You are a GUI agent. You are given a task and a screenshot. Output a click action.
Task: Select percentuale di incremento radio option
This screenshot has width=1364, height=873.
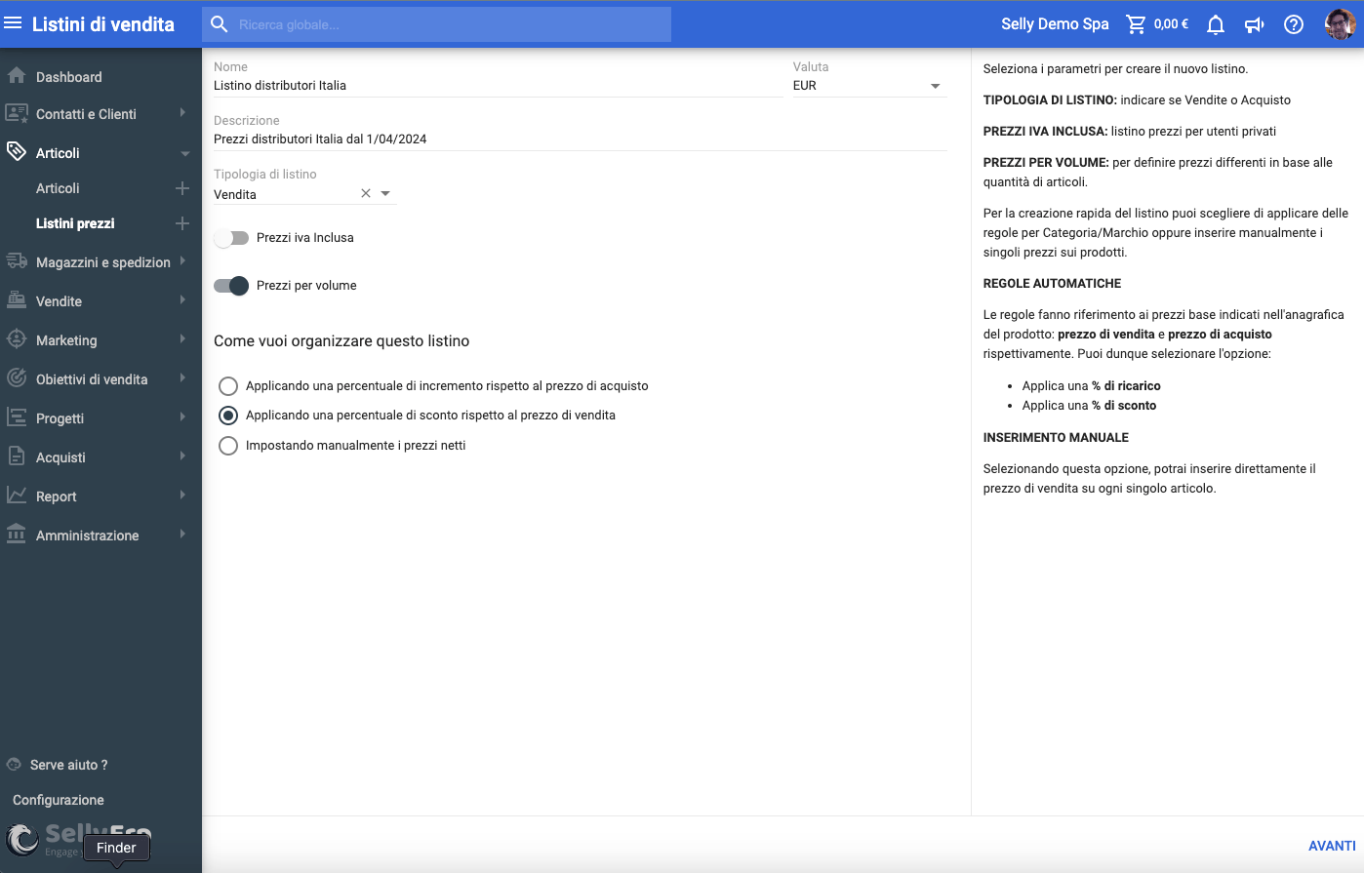(228, 386)
